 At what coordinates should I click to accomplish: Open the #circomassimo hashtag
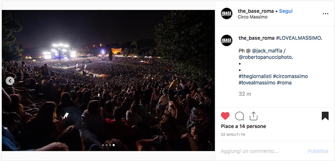pyautogui.click(x=290, y=76)
